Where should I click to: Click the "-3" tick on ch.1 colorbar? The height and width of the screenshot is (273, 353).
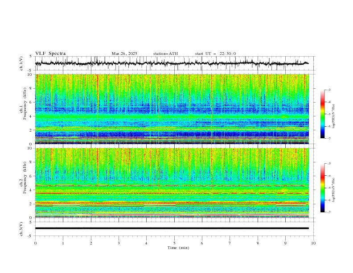click(328, 90)
